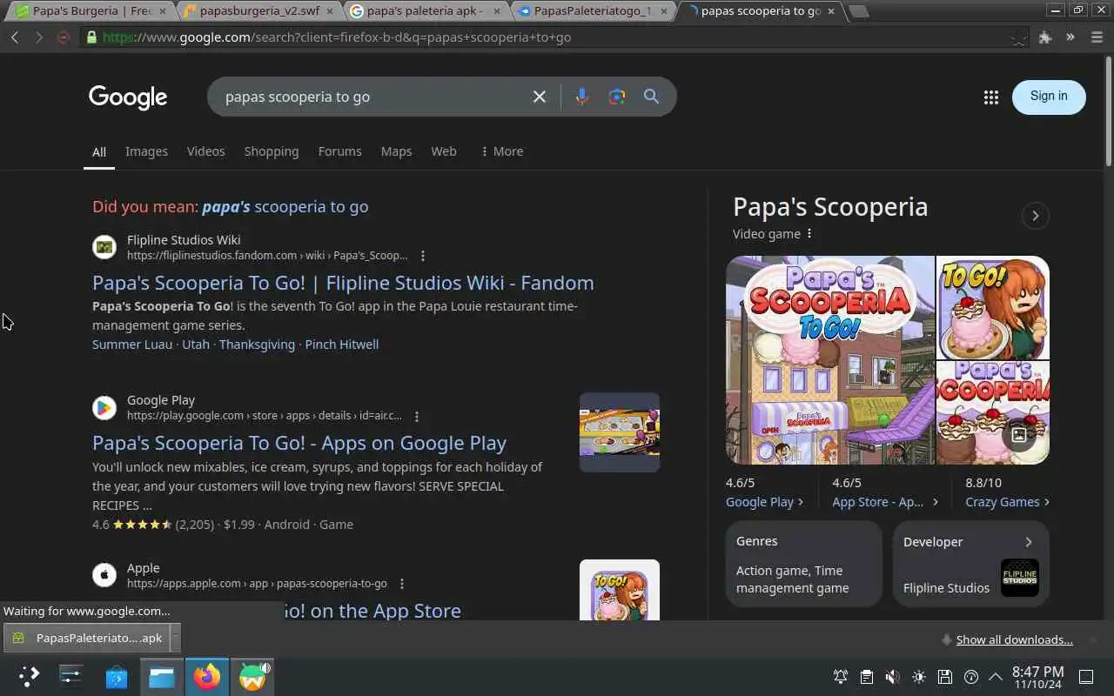Go back with the browser back arrow

coord(15,37)
